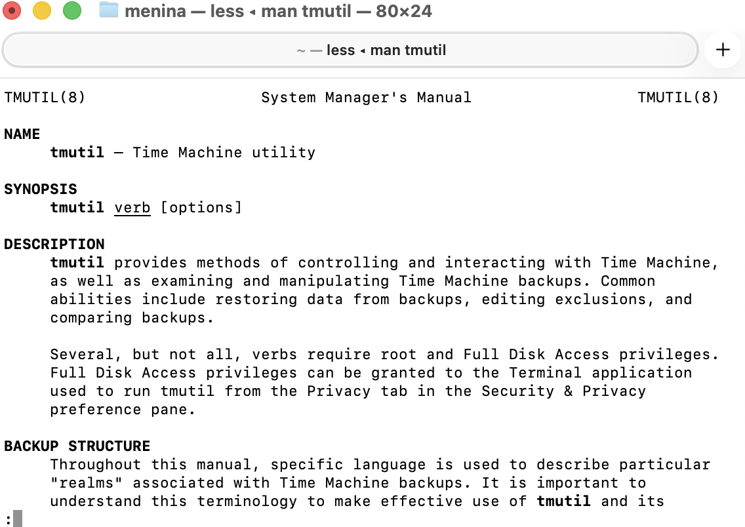Image resolution: width=745 pixels, height=527 pixels.
Task: Click the cursor block at the less prompt
Action: click(x=18, y=518)
